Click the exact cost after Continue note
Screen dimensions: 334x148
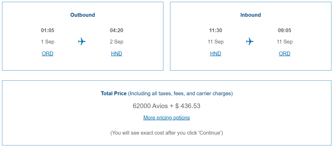166,133
